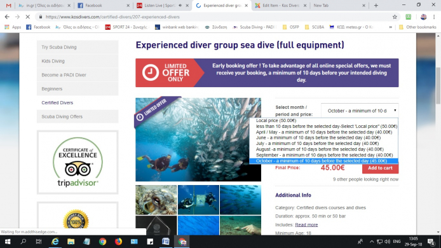441x248 pixels.
Task: Open the Chrome profile avatar
Action: [x=424, y=17]
